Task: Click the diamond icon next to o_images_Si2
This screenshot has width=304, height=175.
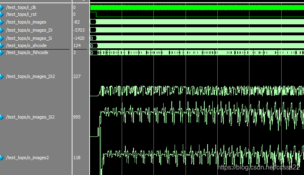Action: pos(2,117)
